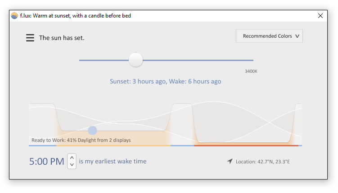
Task: Click the 'Ready to Work: 41% Daylight' text
Action: 81,140
